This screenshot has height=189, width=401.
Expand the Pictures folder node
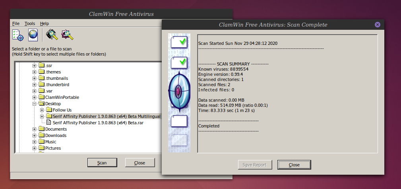(x=34, y=148)
